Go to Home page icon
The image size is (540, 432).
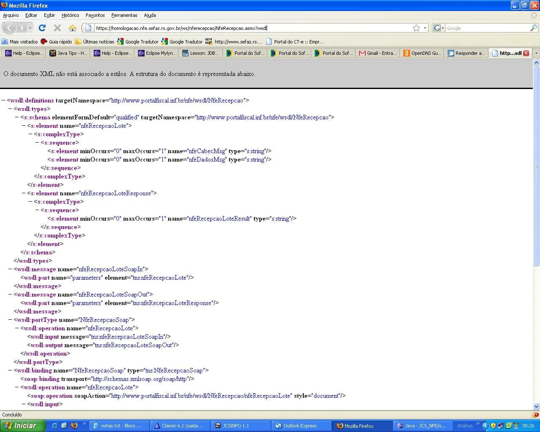[x=73, y=28]
